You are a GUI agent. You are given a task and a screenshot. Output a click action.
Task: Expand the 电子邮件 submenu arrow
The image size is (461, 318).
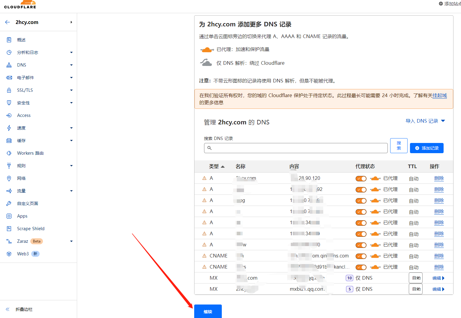[x=71, y=78]
